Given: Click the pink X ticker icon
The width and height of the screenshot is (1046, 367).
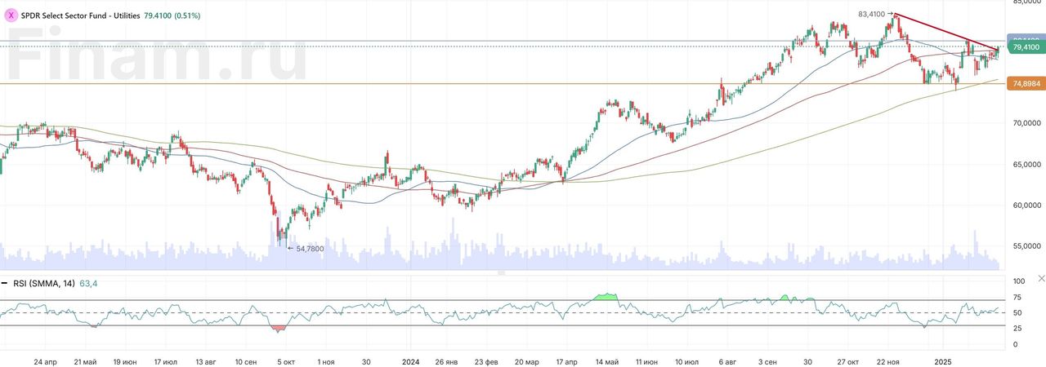Looking at the screenshot, I should click(x=11, y=15).
